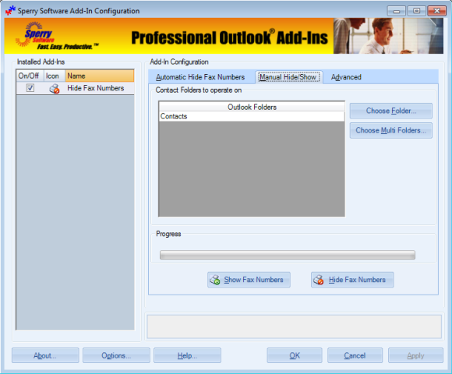Click the Options button
The height and width of the screenshot is (374, 452).
point(116,355)
